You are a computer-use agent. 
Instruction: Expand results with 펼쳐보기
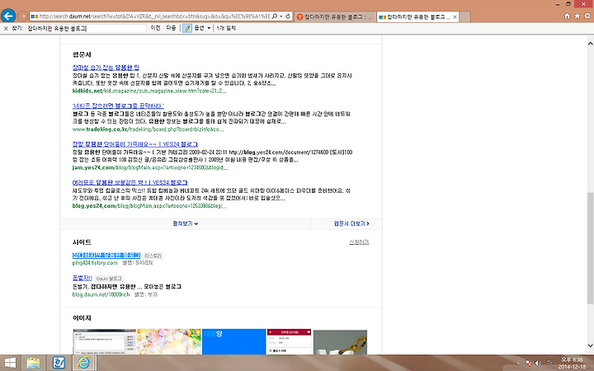tap(186, 223)
